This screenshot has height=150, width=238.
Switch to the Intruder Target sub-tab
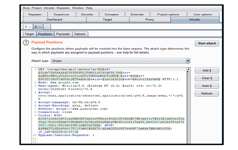(29, 34)
